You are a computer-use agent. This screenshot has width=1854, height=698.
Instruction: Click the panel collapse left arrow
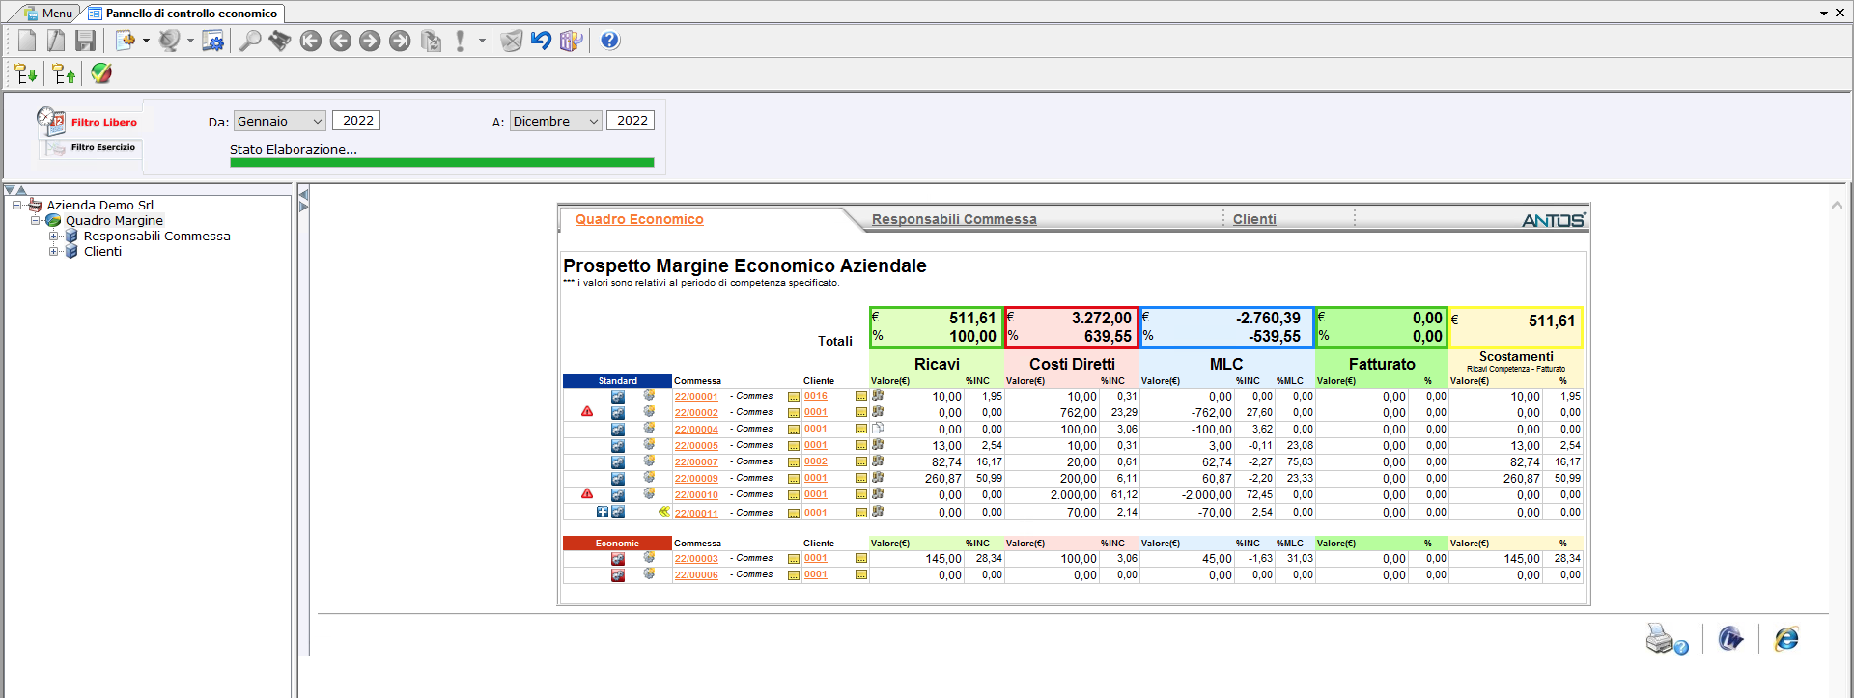coord(304,194)
